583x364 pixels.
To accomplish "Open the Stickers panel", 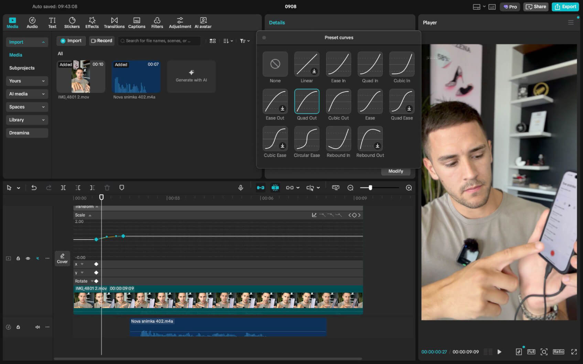I will click(72, 23).
